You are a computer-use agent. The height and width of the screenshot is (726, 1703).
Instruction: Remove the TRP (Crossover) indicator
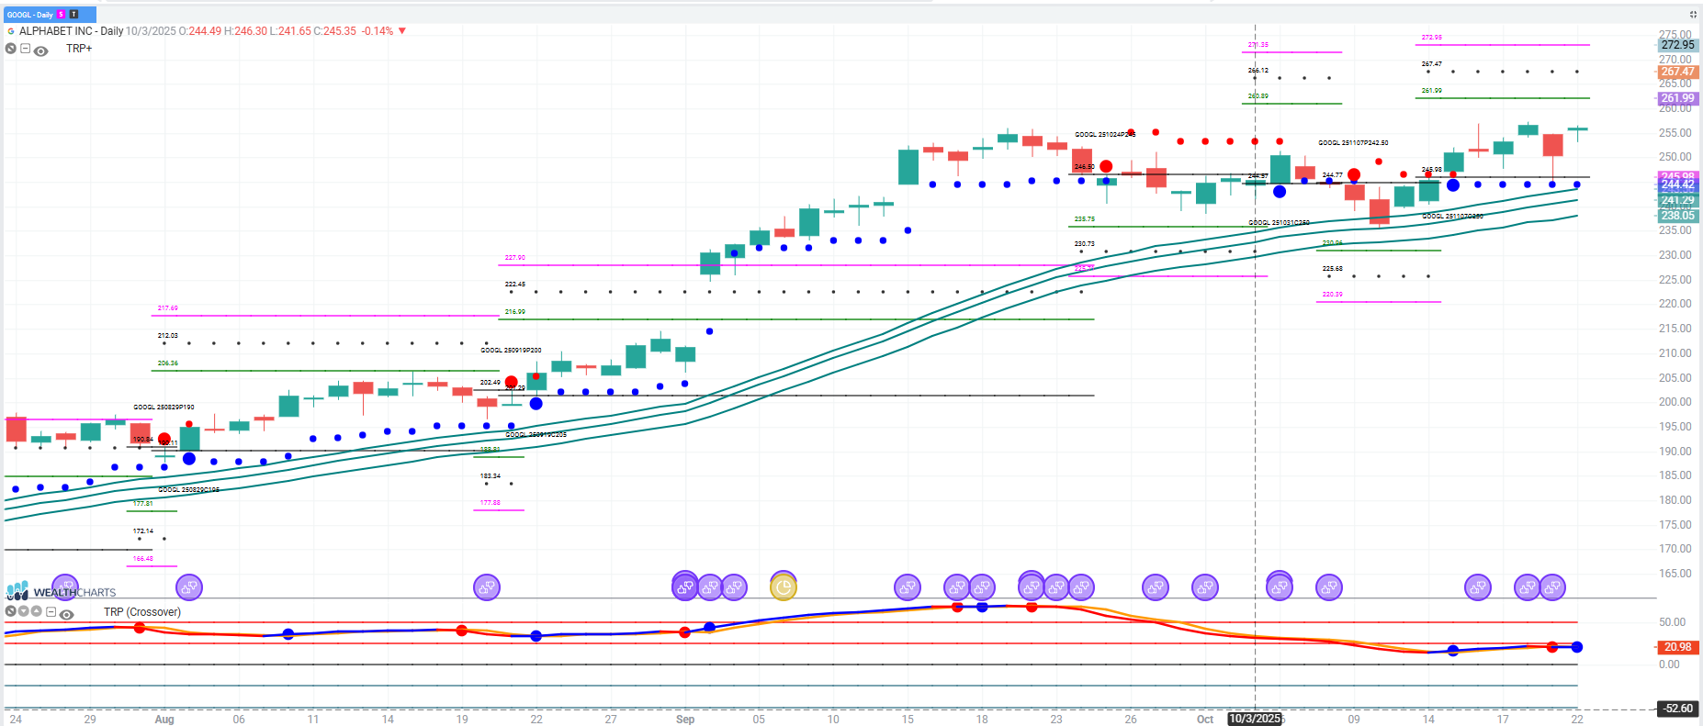click(x=10, y=611)
